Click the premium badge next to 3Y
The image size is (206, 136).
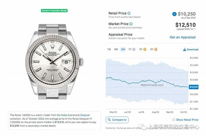(145, 49)
